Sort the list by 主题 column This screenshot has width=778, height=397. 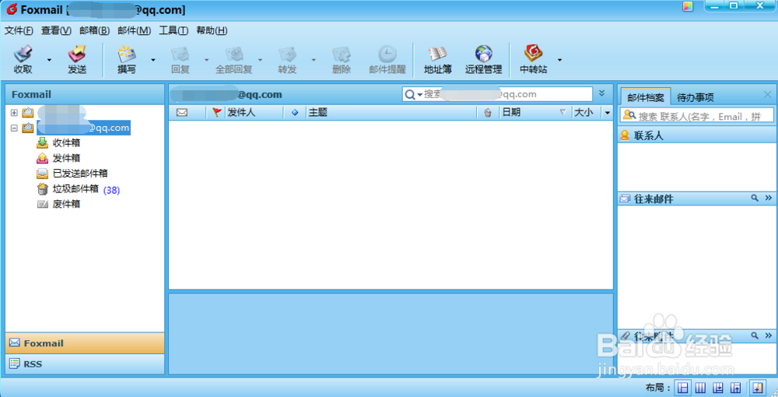(x=392, y=113)
